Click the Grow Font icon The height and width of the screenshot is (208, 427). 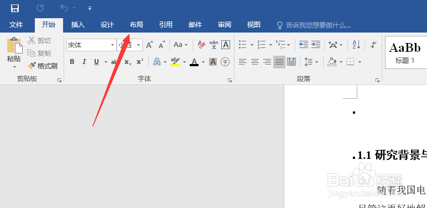[149, 45]
